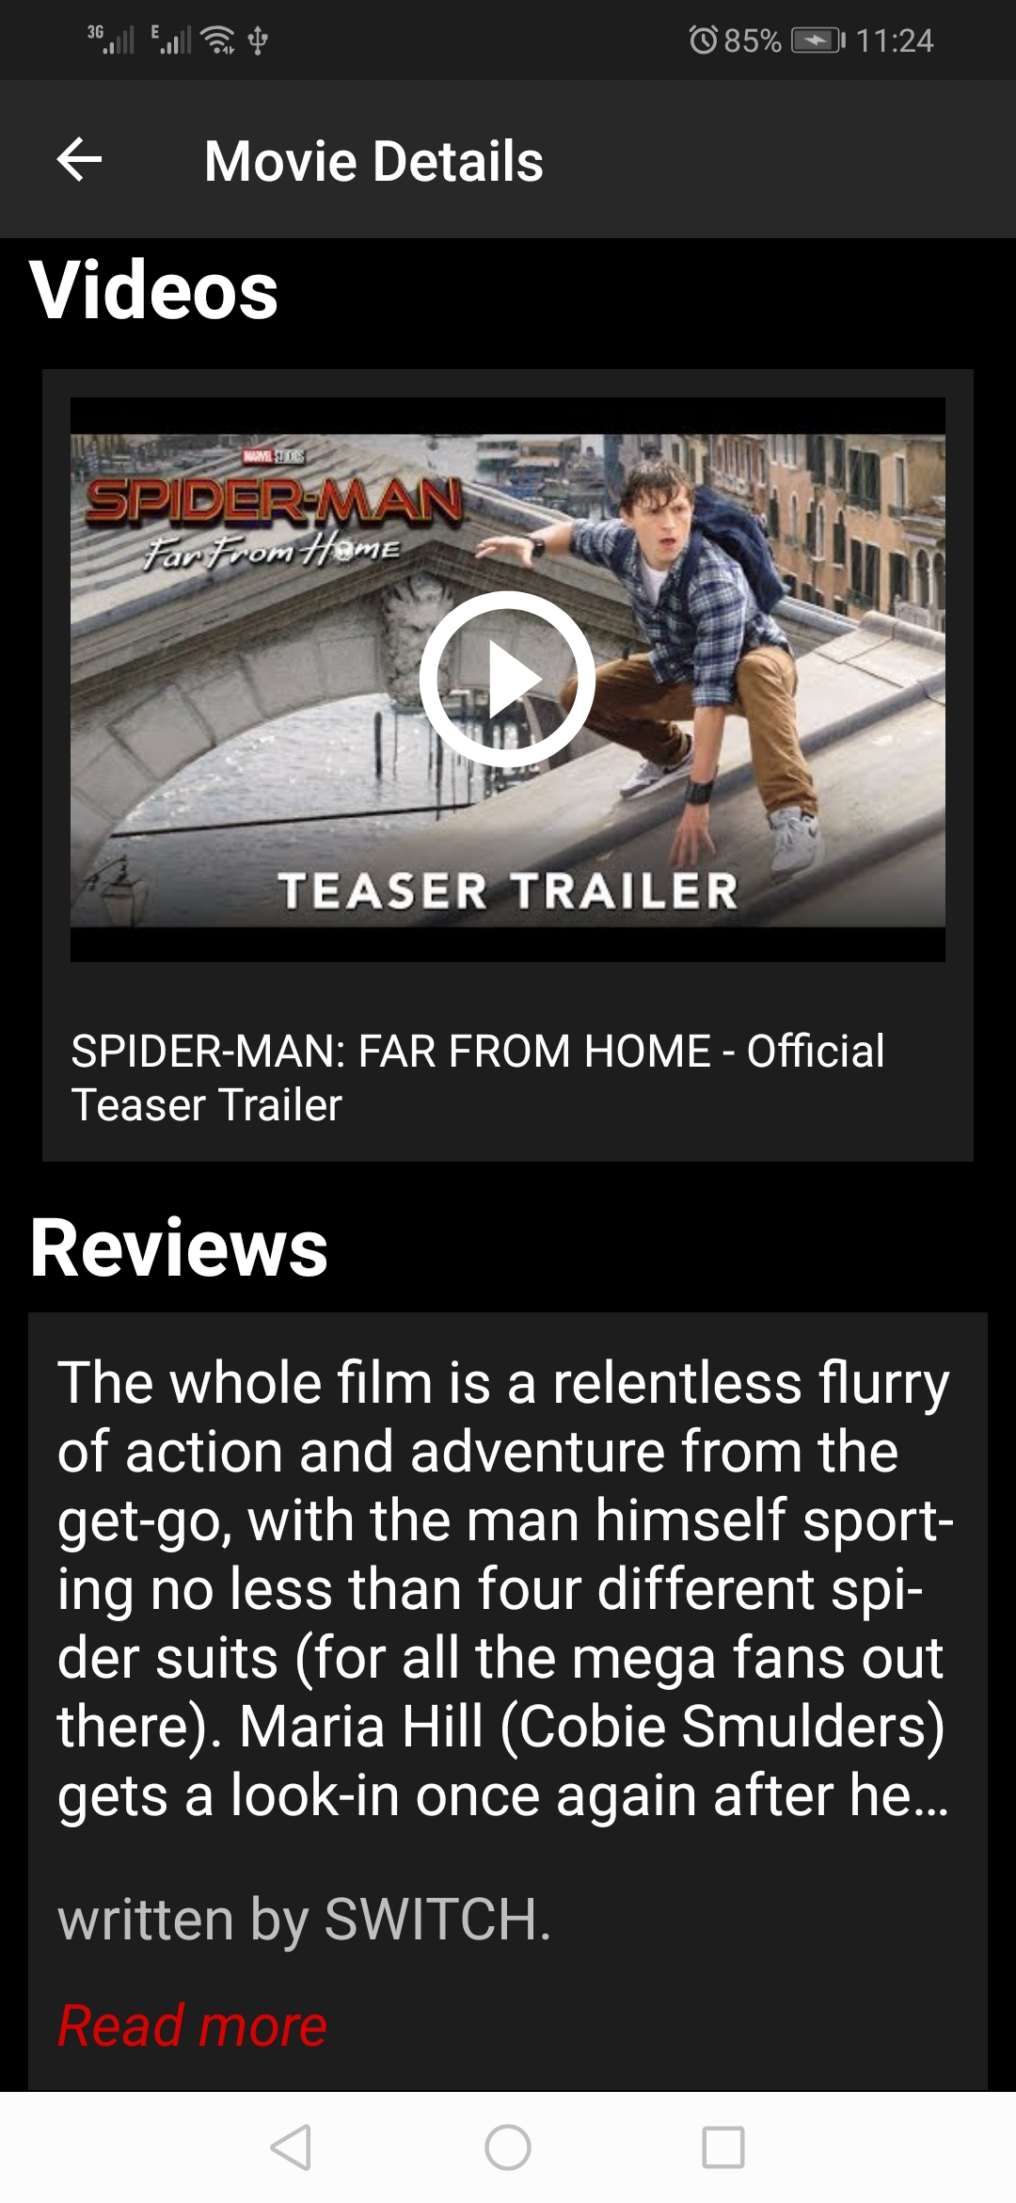
Task: Tap the 'written by SWITCH.' author line
Action: (x=304, y=1919)
